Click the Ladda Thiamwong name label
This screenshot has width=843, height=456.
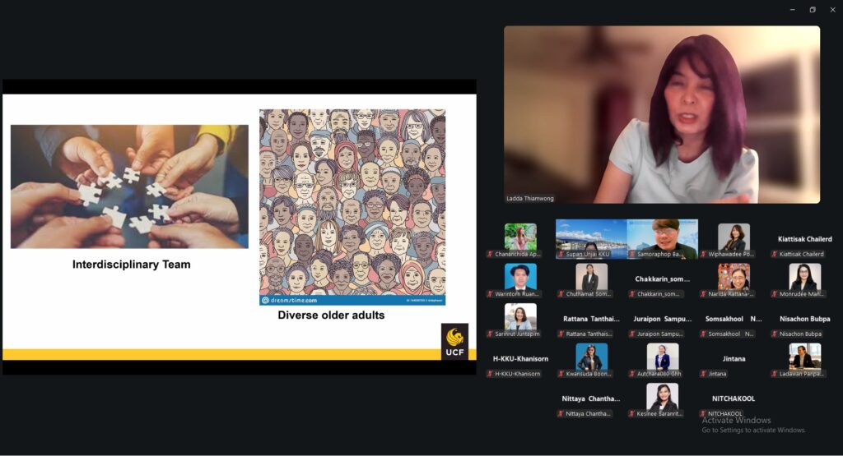pyautogui.click(x=530, y=198)
